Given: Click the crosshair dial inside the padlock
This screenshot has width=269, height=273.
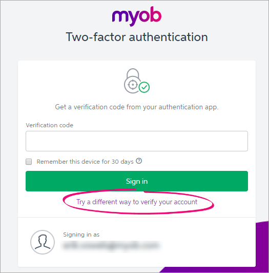Looking at the screenshot, I should click(x=133, y=85).
